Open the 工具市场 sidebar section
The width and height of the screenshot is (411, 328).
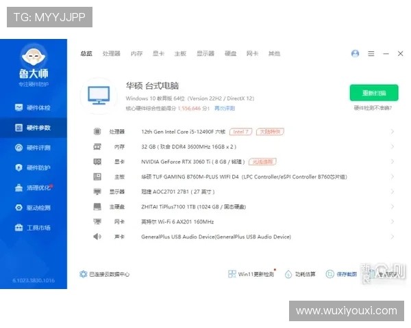(34, 228)
